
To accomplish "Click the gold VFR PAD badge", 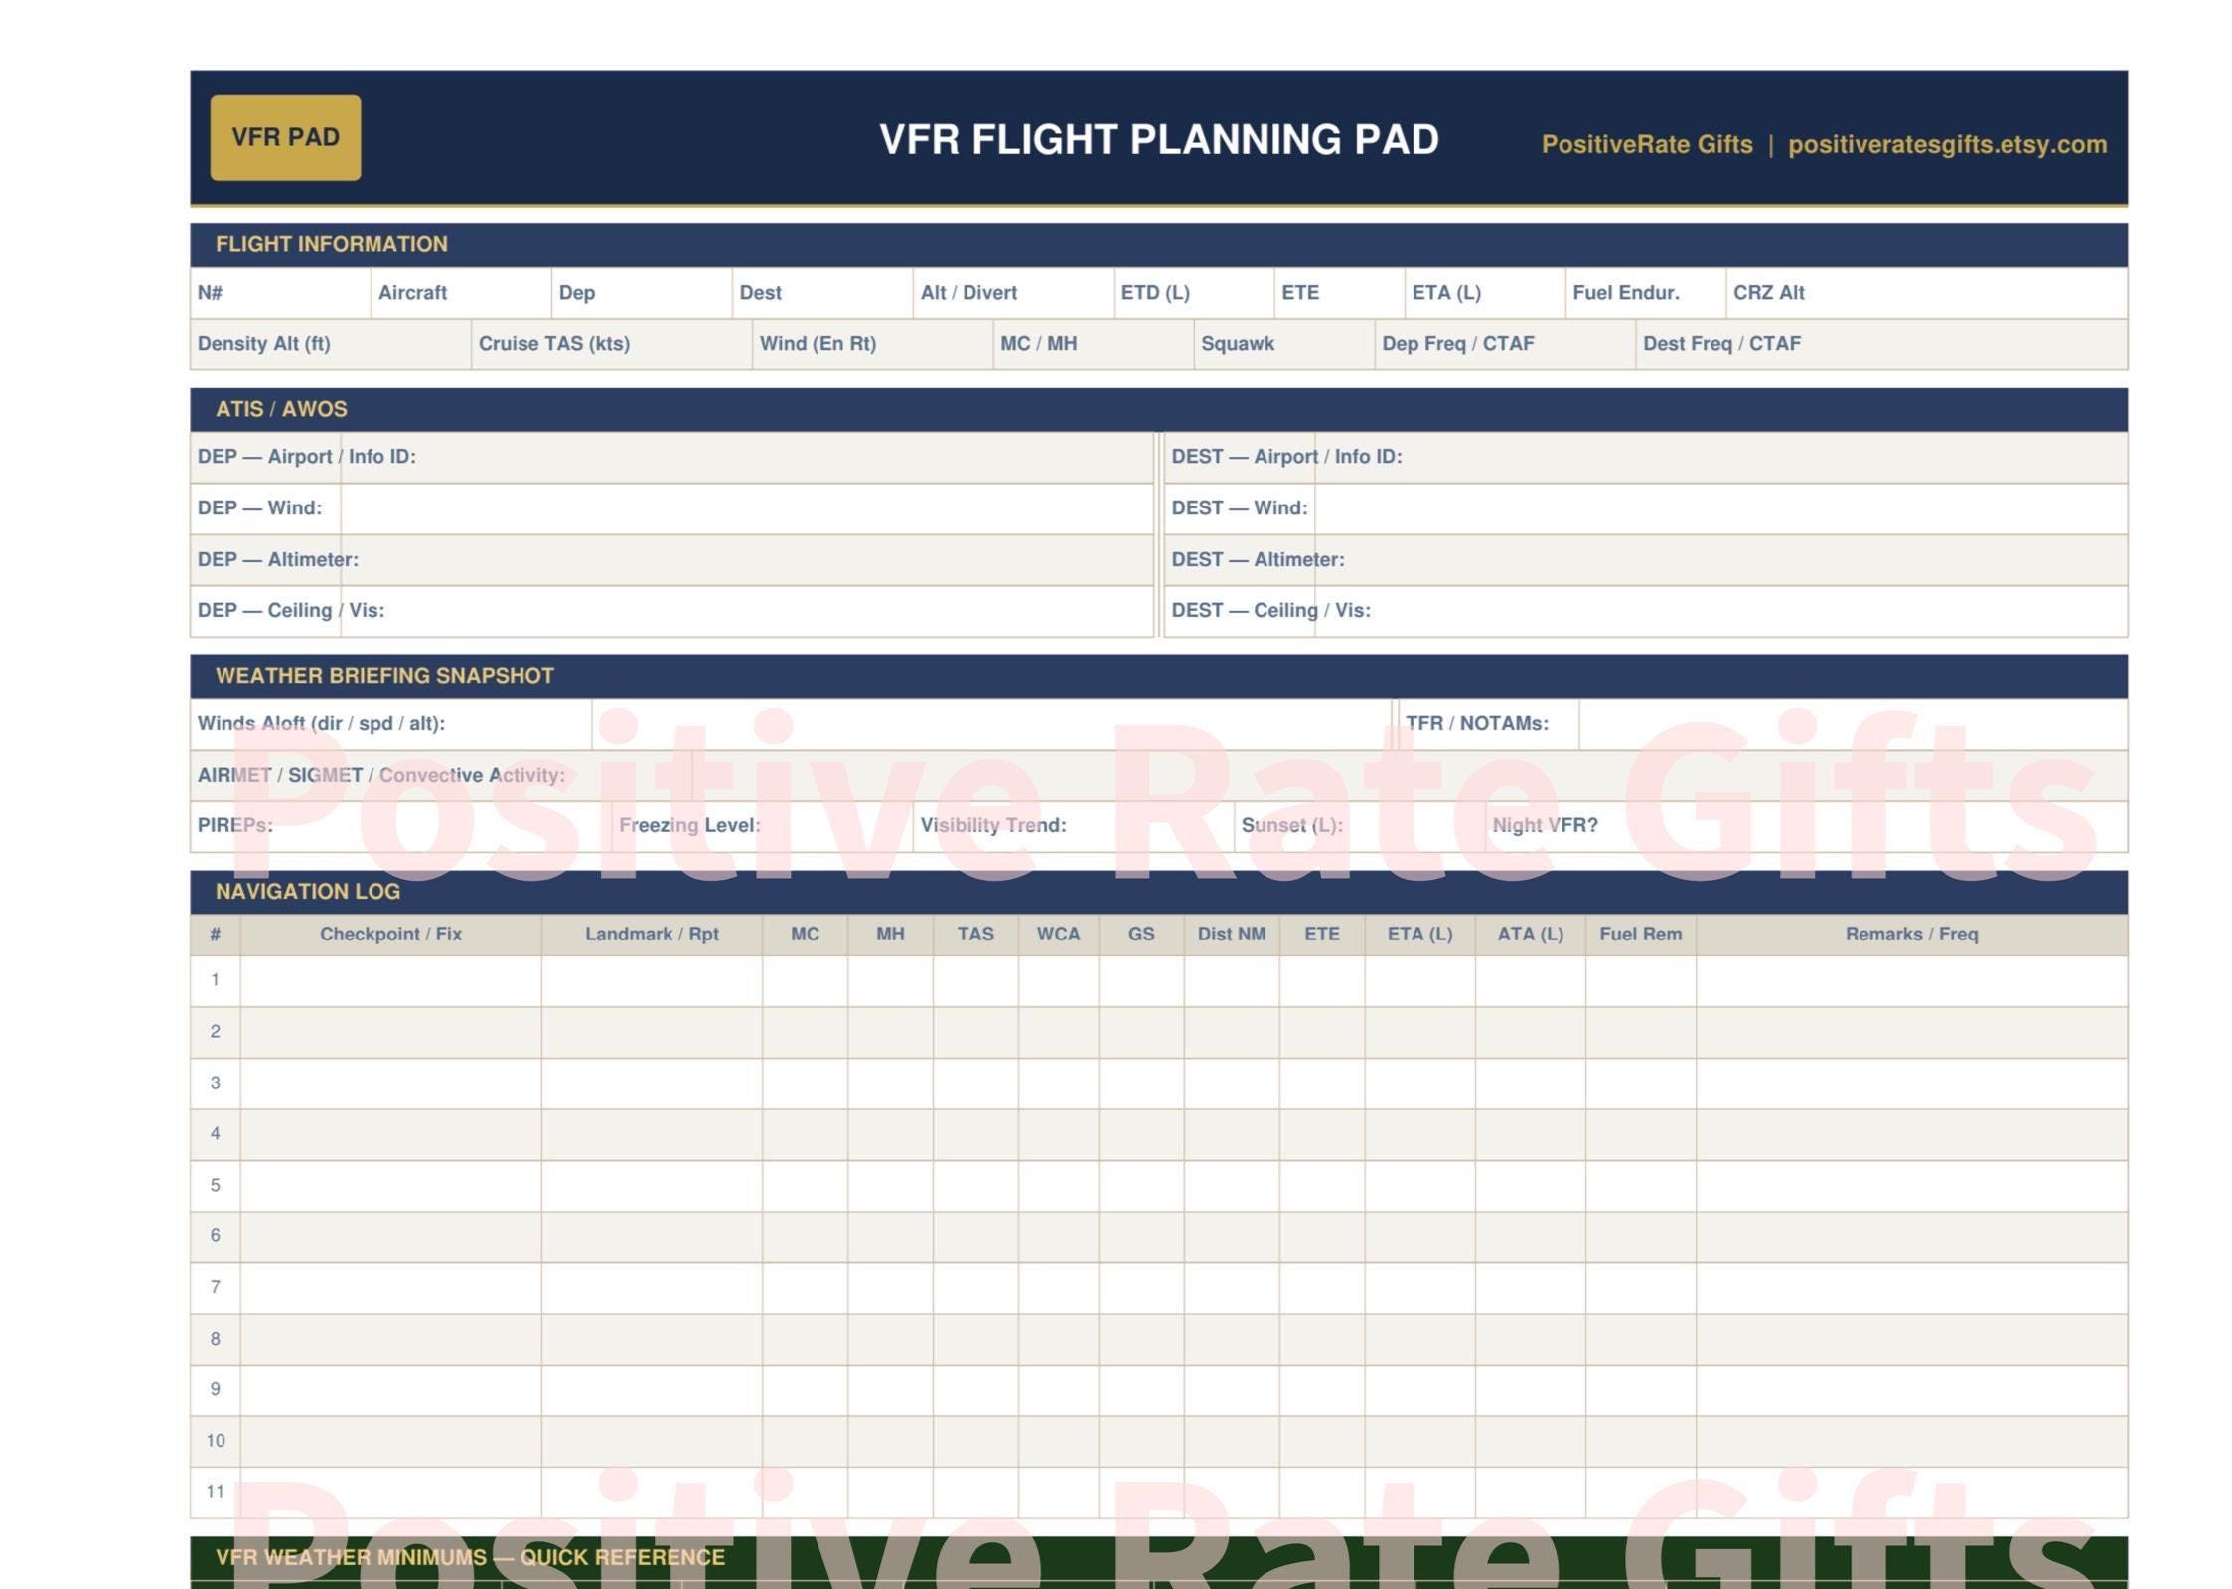I will 285,138.
